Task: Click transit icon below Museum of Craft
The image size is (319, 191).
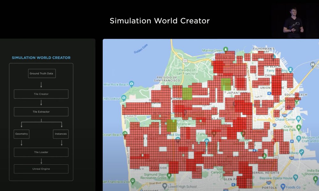Action: [292, 141]
